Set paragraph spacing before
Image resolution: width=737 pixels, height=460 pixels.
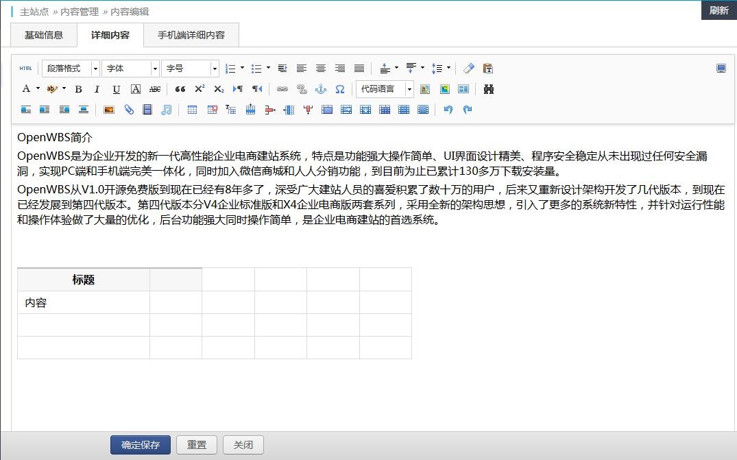[385, 69]
